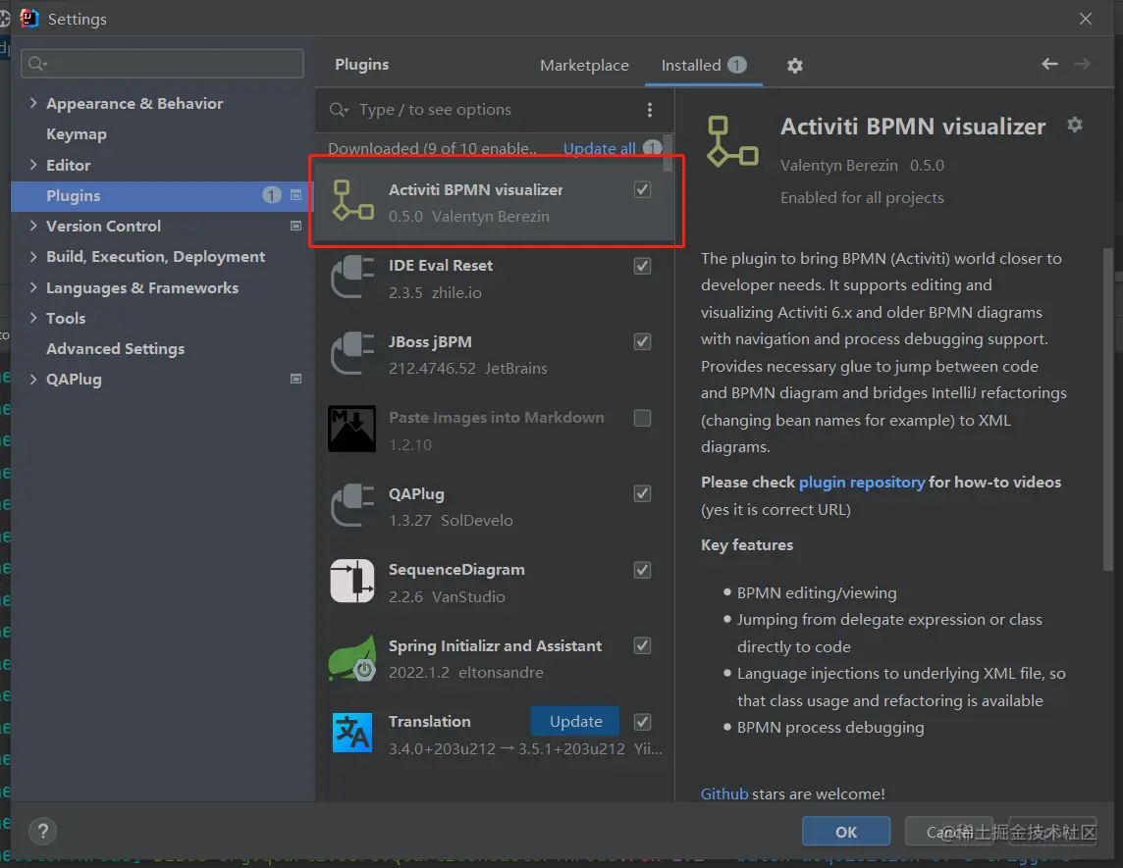Switch to the Installed tab
The width and height of the screenshot is (1123, 868).
coord(703,65)
